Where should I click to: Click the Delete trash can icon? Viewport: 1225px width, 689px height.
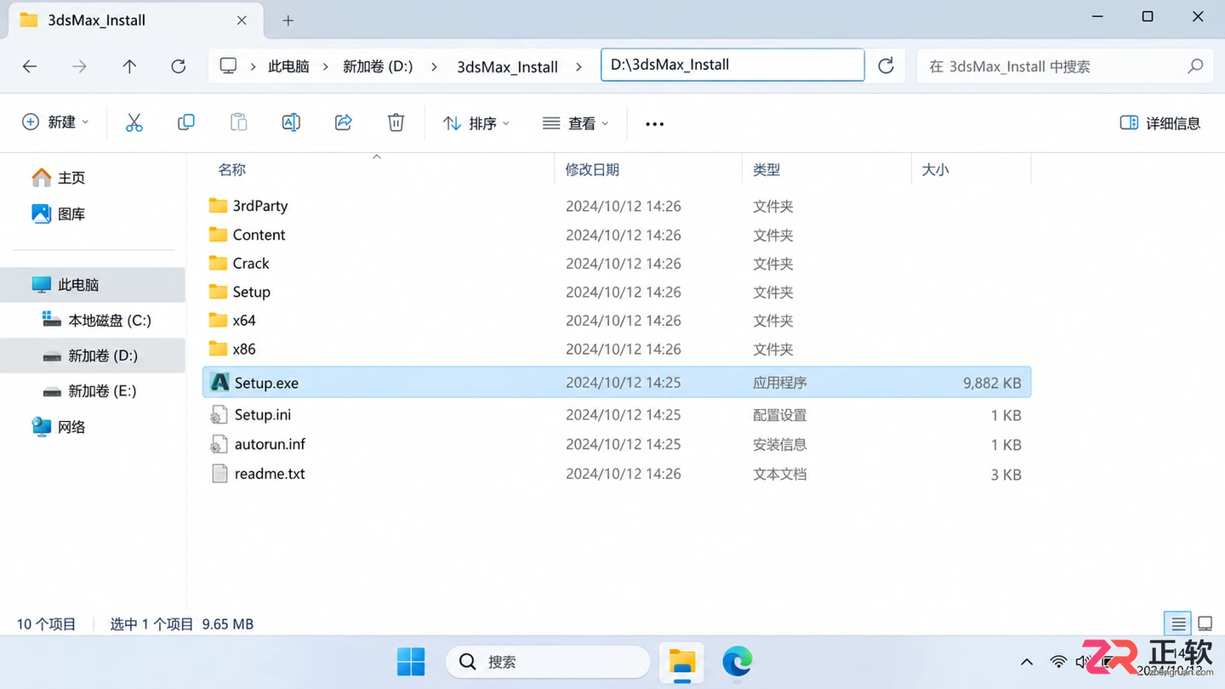click(396, 122)
